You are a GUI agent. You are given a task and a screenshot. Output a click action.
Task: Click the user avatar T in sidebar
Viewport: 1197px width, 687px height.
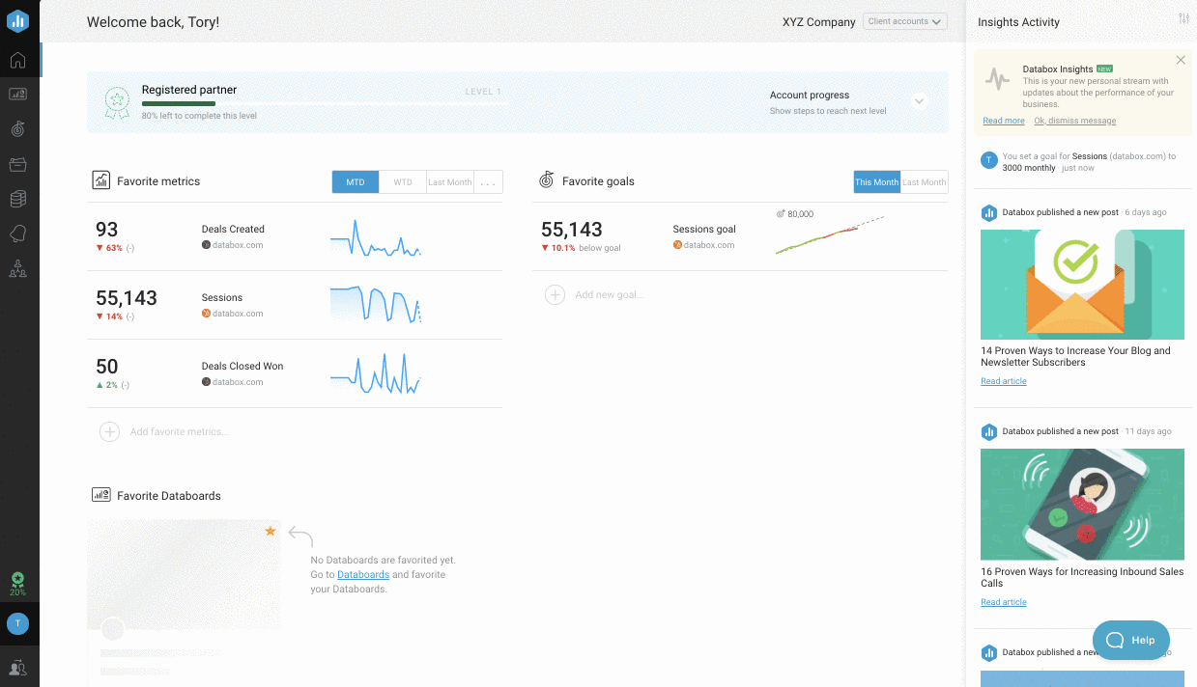click(x=17, y=624)
